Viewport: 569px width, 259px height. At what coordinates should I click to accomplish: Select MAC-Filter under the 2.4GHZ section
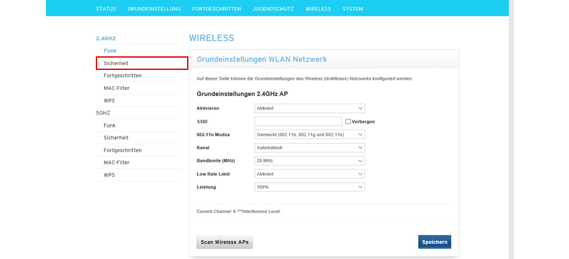tap(117, 88)
